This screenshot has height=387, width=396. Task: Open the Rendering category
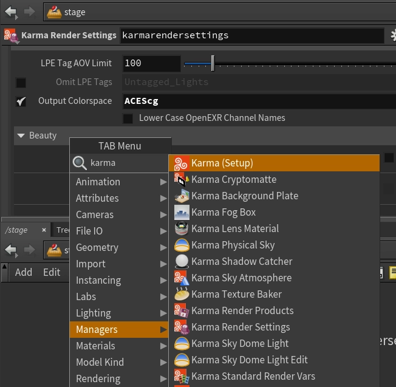point(119,378)
